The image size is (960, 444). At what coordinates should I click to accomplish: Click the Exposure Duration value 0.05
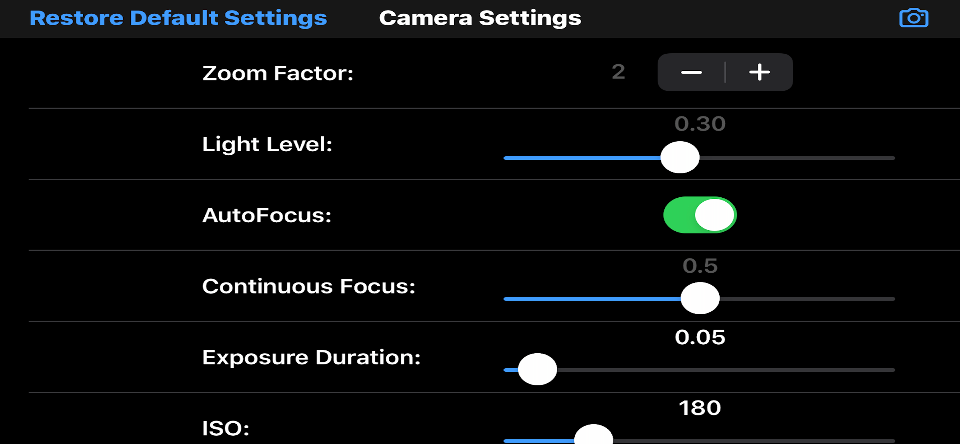click(700, 337)
